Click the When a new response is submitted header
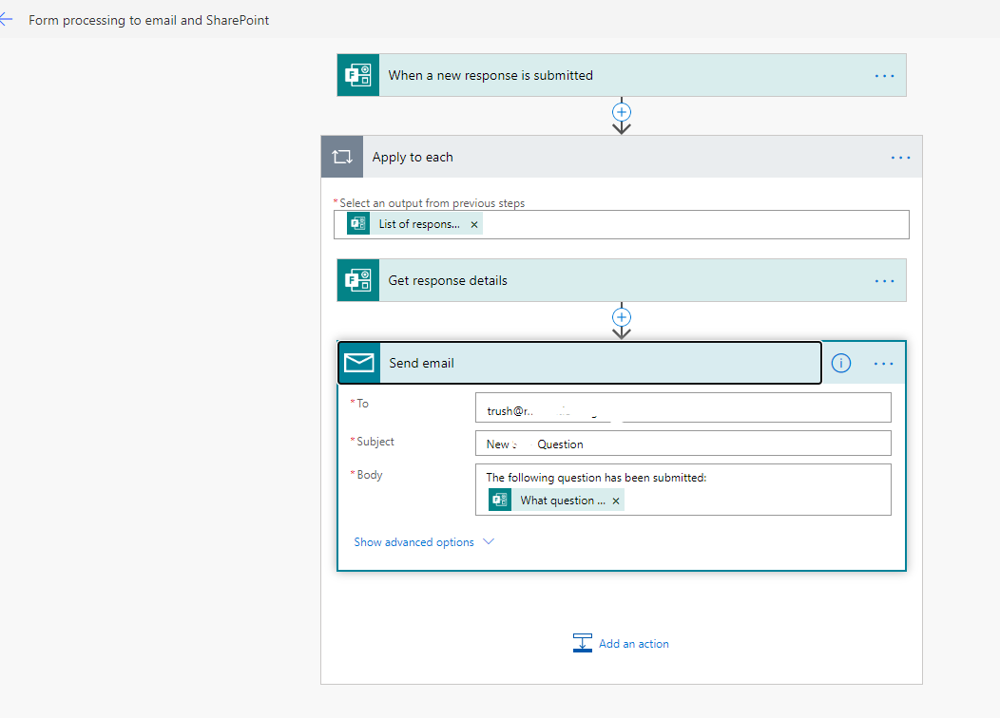Image resolution: width=1000 pixels, height=718 pixels. pos(490,74)
